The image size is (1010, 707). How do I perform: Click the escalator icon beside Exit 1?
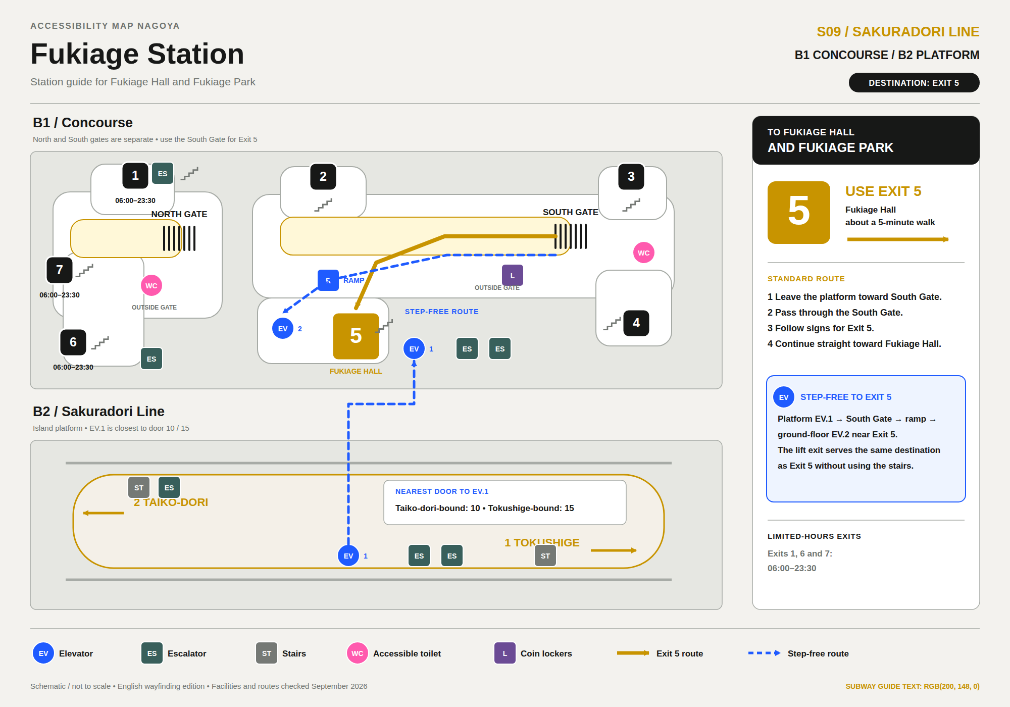(163, 173)
